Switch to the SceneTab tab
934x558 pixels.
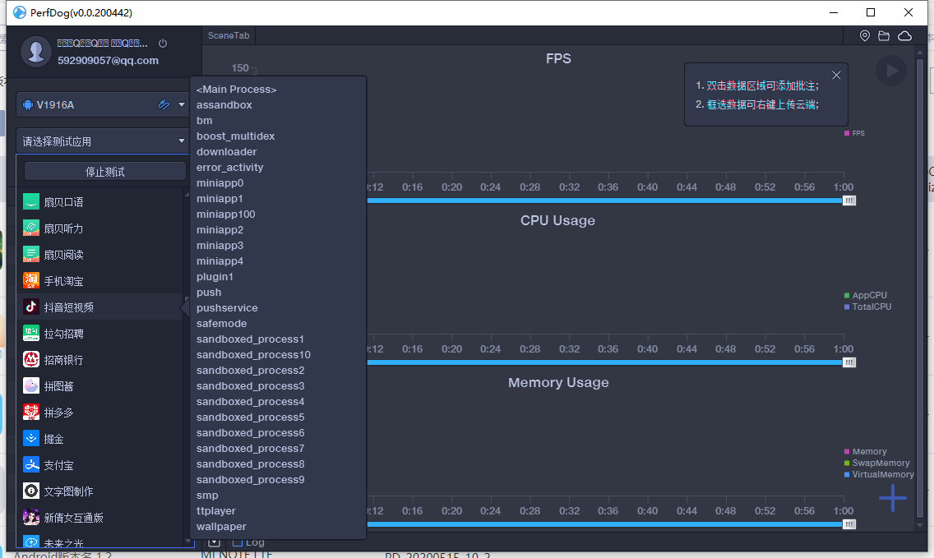tap(229, 35)
